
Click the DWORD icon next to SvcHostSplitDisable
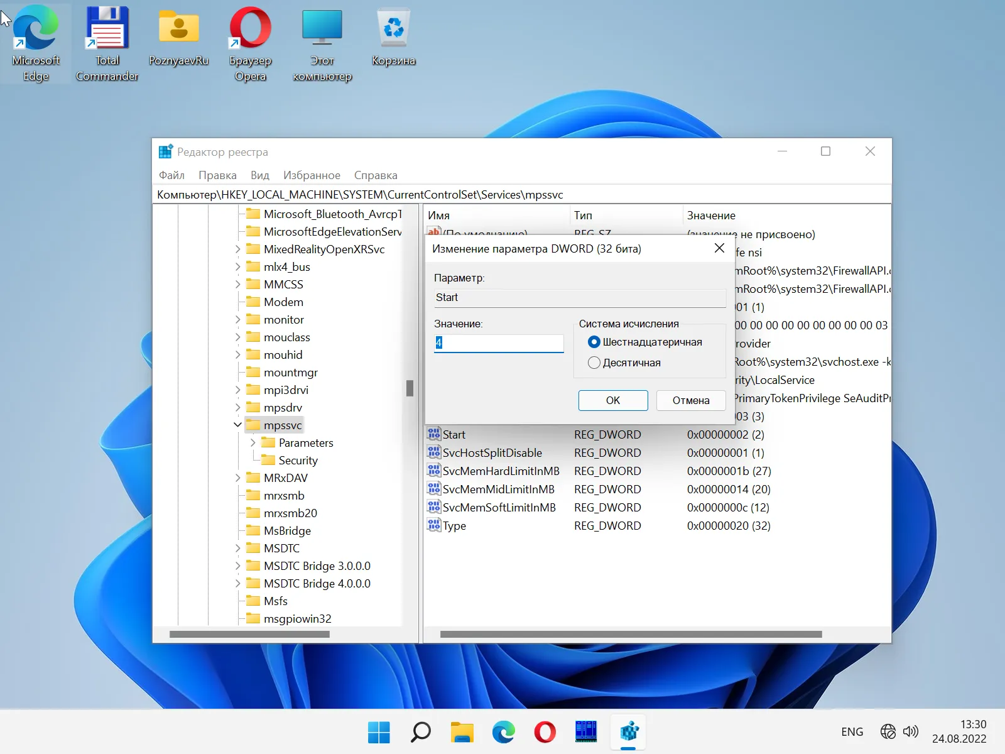pos(433,452)
